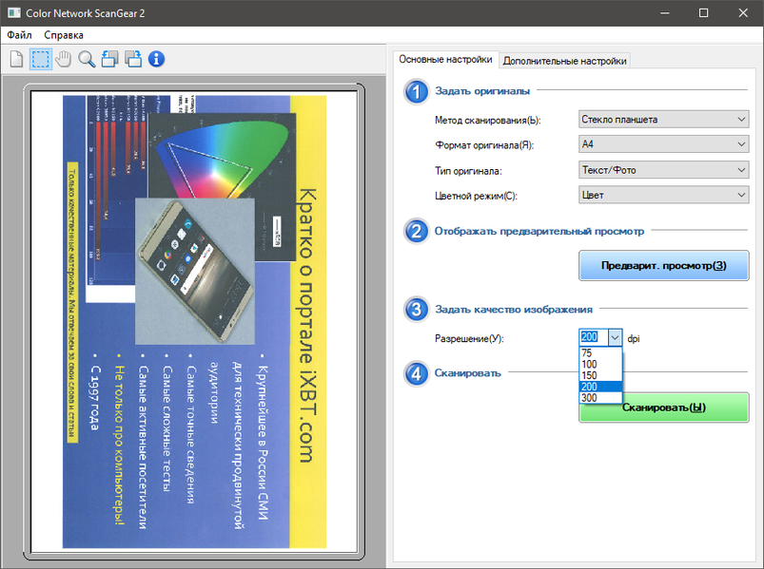The image size is (764, 569).
Task: Open the Формат оригинала A4 dropdown
Action: click(664, 144)
